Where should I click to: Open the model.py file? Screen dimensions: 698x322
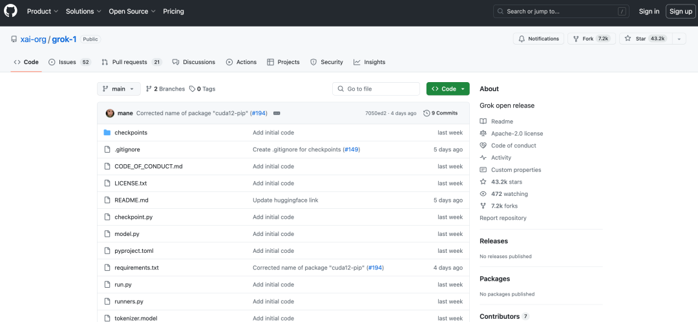pyautogui.click(x=127, y=234)
